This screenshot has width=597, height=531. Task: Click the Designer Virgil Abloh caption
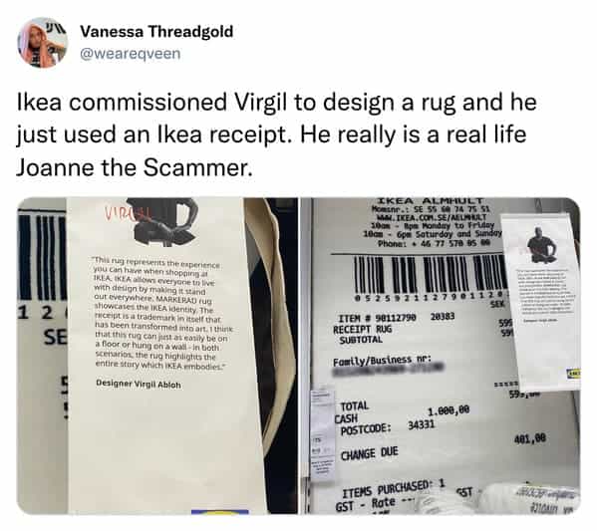coord(139,384)
